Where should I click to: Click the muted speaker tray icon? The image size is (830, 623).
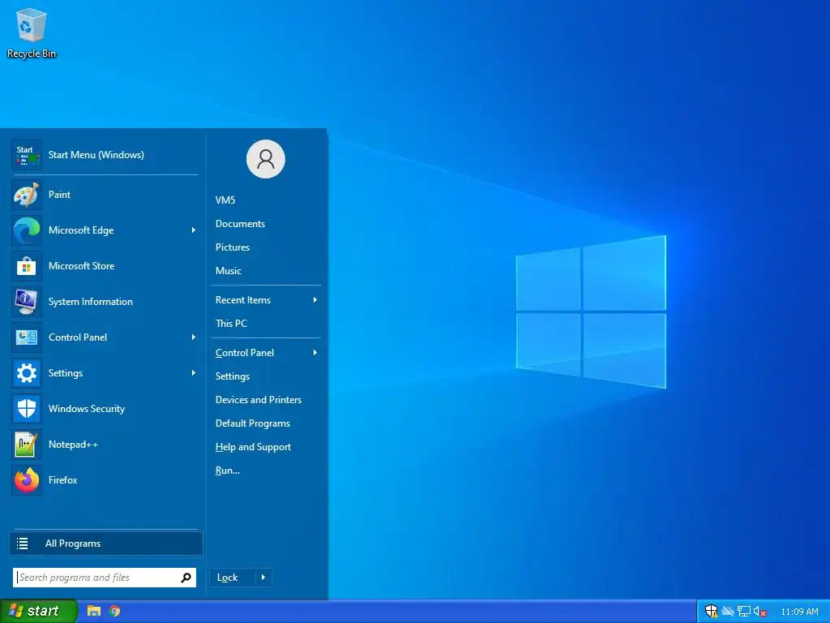tap(759, 612)
